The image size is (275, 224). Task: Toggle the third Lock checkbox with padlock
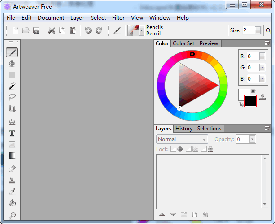(204, 149)
